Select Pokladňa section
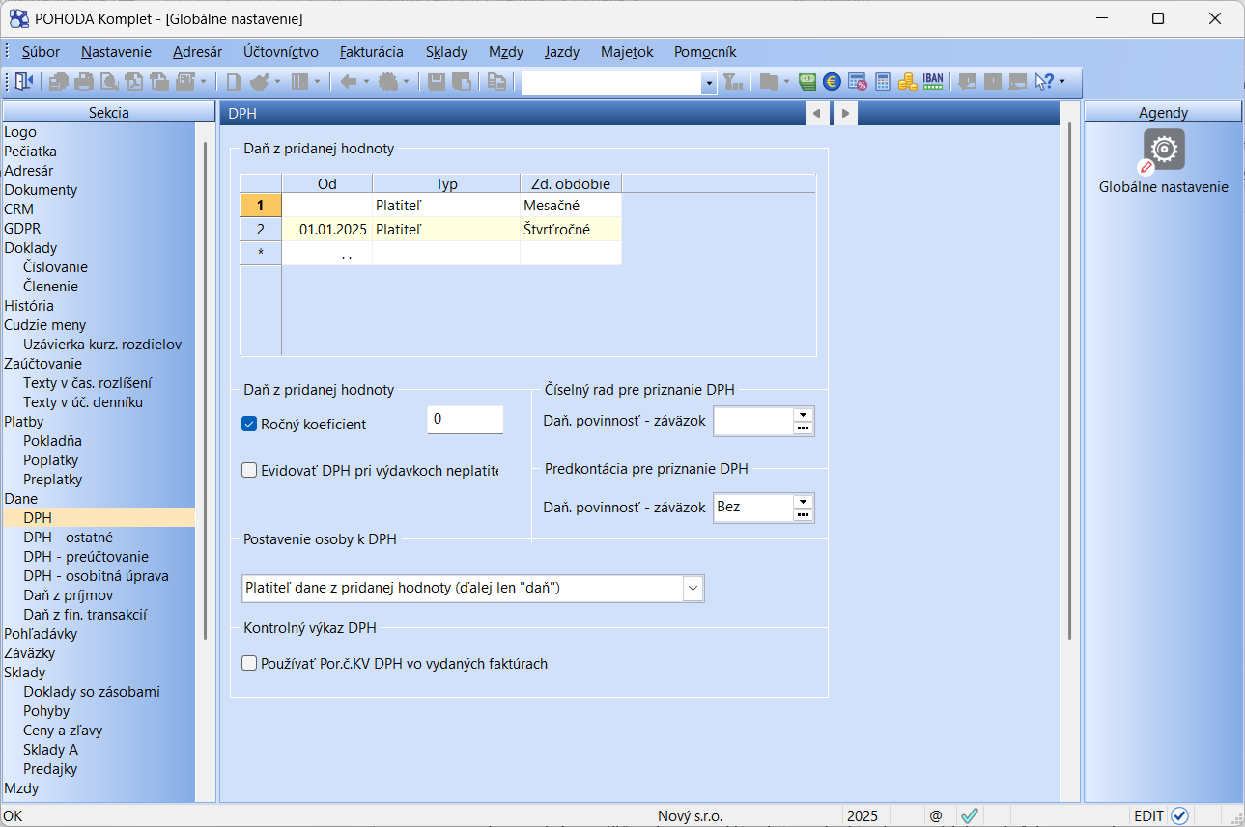The height and width of the screenshot is (827, 1245). pyautogui.click(x=52, y=441)
